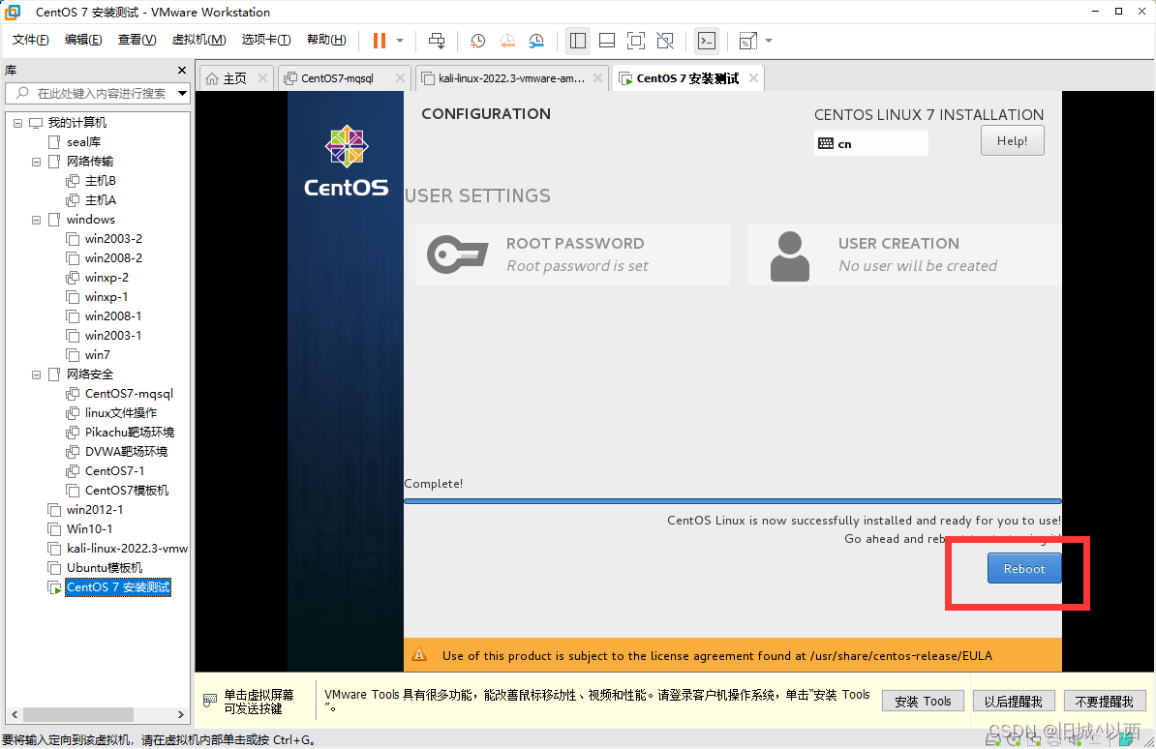The height and width of the screenshot is (749, 1156).
Task: Select winxp-1 in the library
Action: (106, 297)
